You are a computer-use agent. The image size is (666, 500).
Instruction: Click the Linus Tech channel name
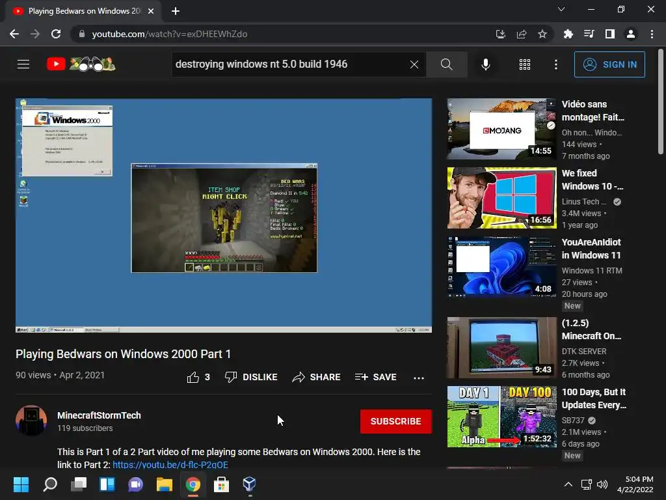click(584, 202)
